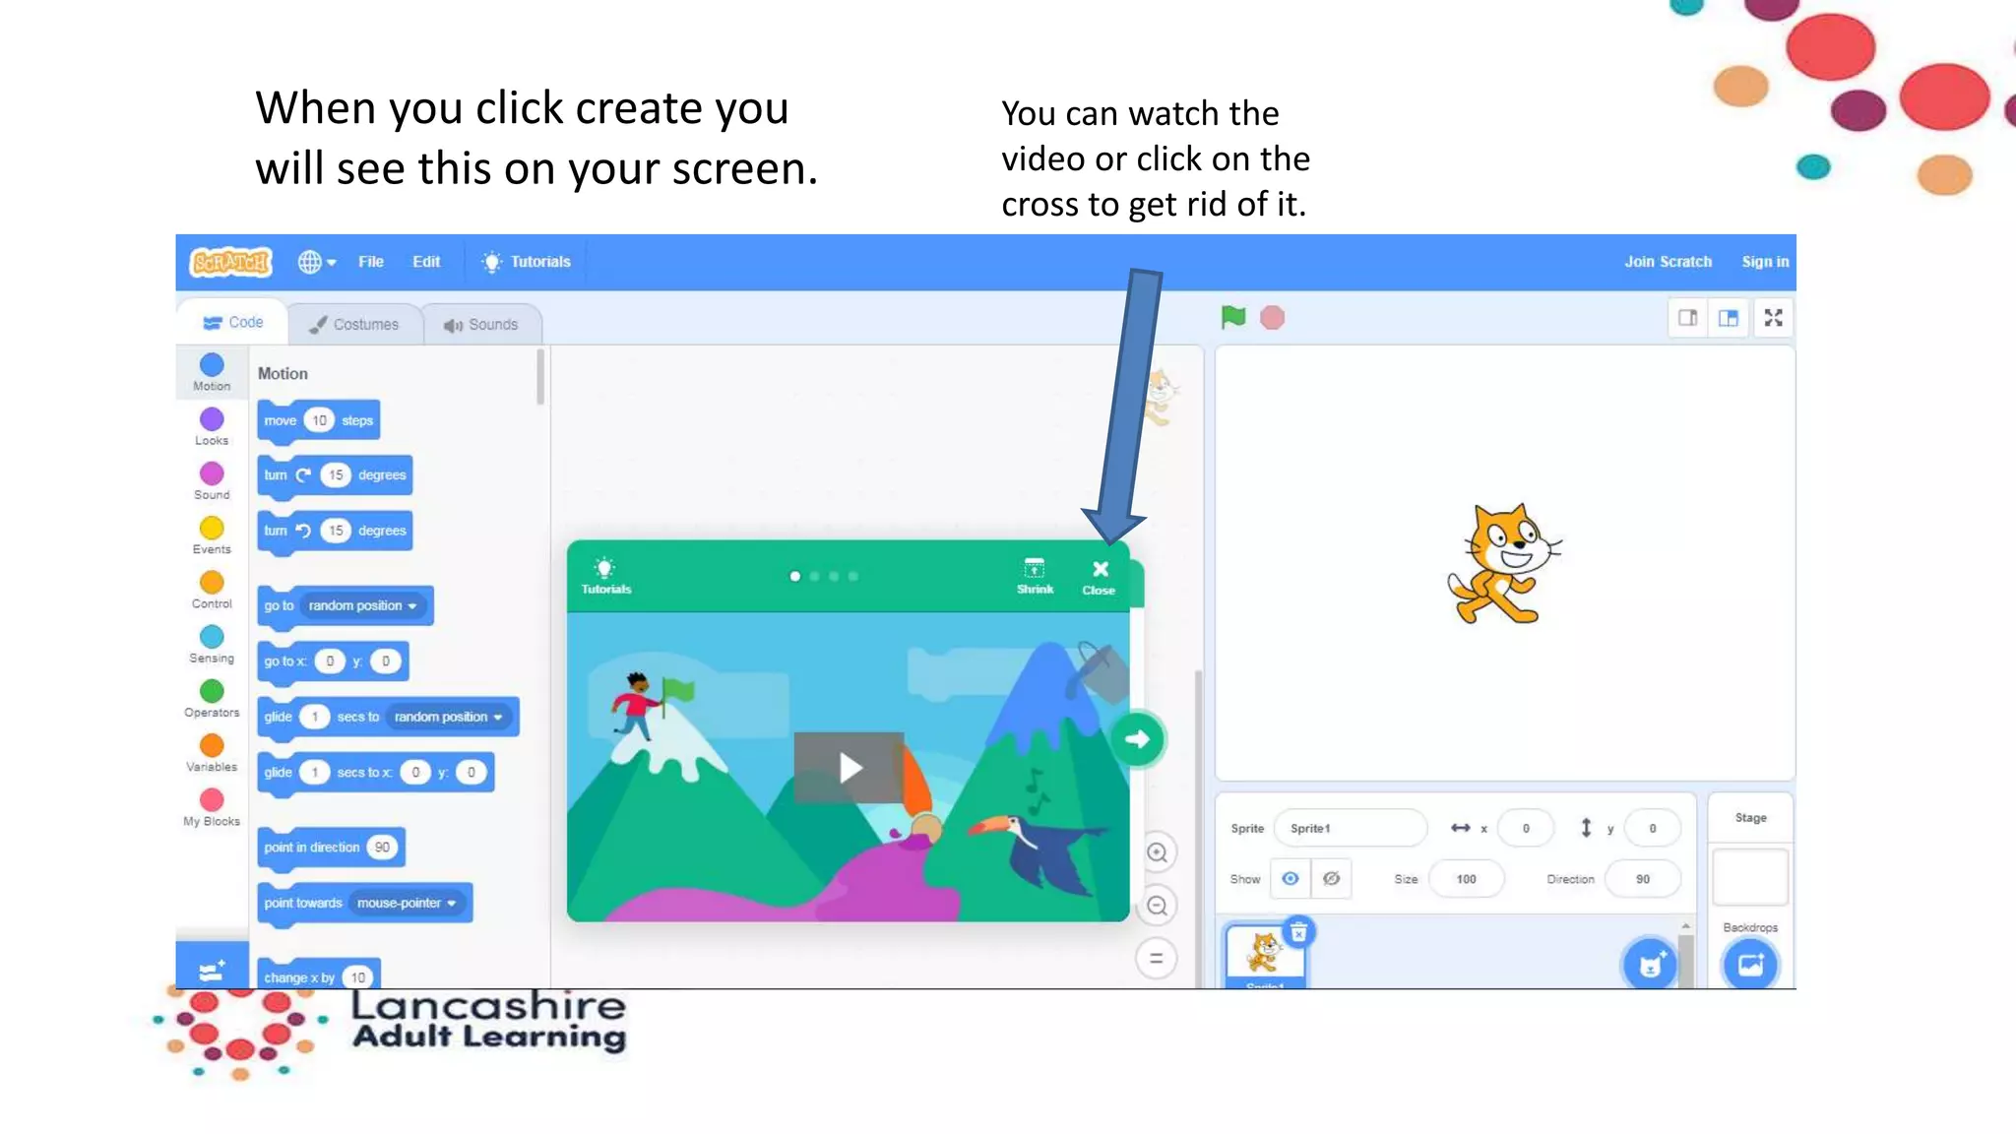This screenshot has width=2016, height=1134.
Task: Delete Sprite1 with trash icon
Action: (x=1298, y=931)
